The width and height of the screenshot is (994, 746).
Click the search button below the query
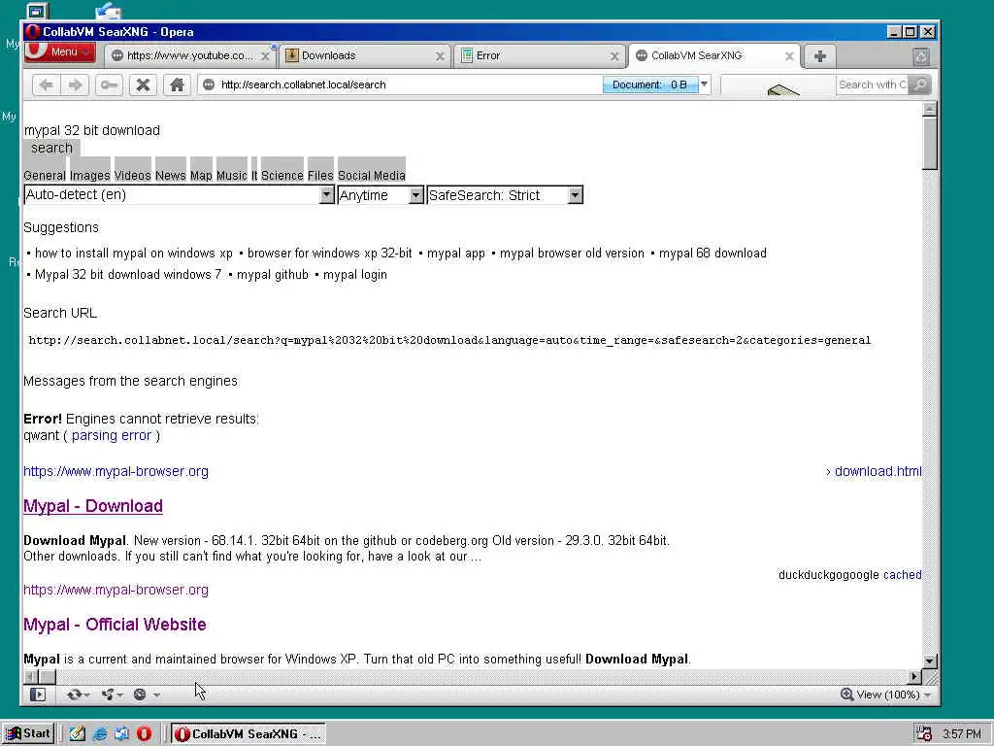52,148
